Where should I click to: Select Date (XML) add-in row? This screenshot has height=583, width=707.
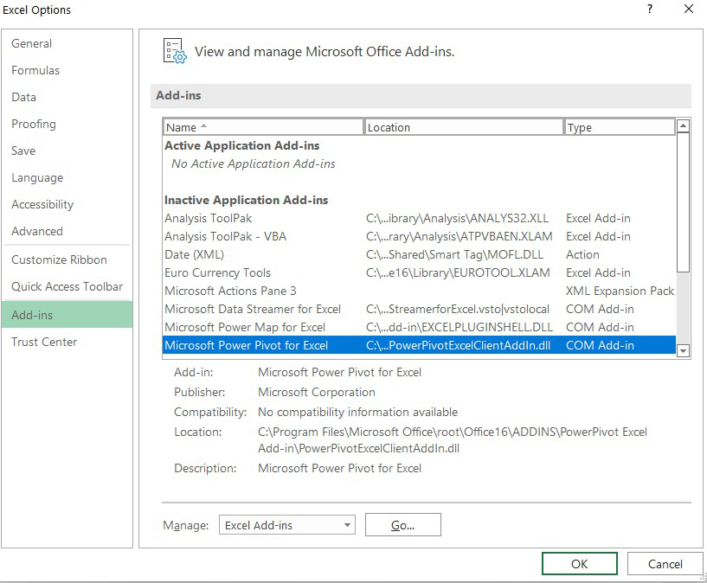(419, 254)
